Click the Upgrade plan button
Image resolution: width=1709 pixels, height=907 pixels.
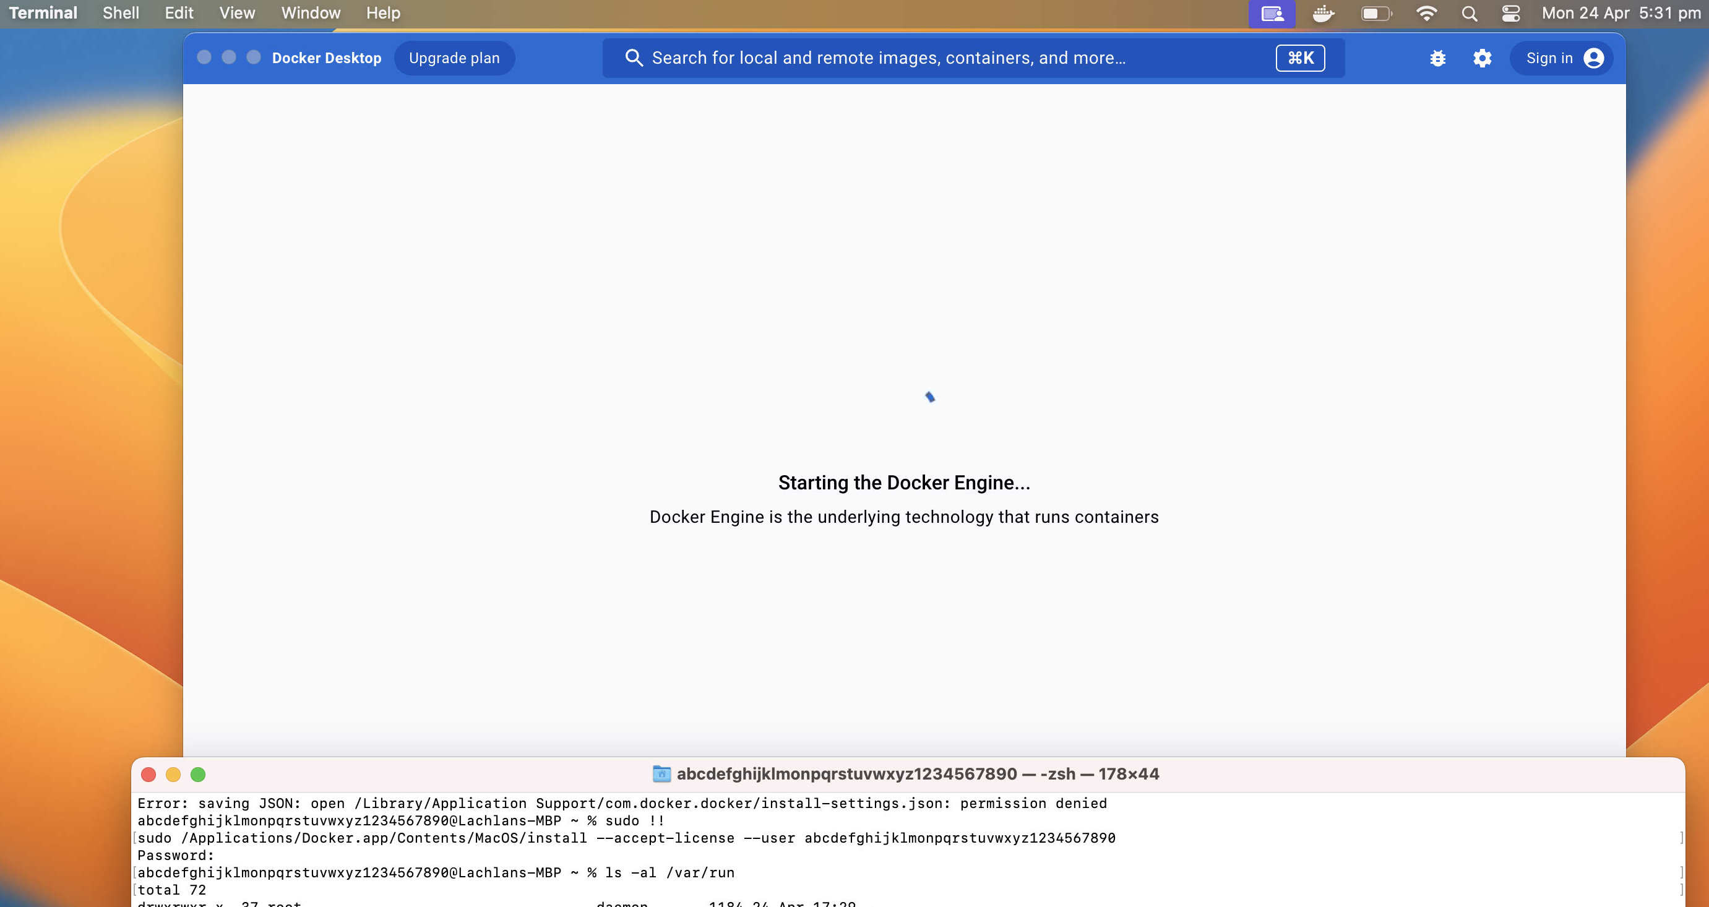click(454, 58)
